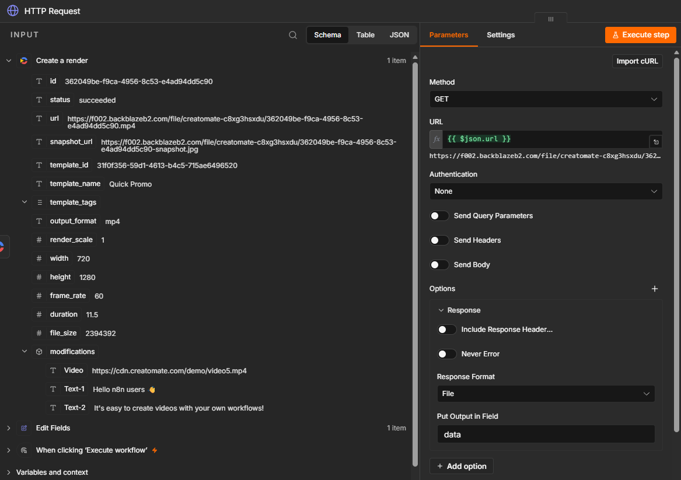The width and height of the screenshot is (681, 480).
Task: Click the Creatomate icon beside Create a render
Action: pyautogui.click(x=25, y=61)
